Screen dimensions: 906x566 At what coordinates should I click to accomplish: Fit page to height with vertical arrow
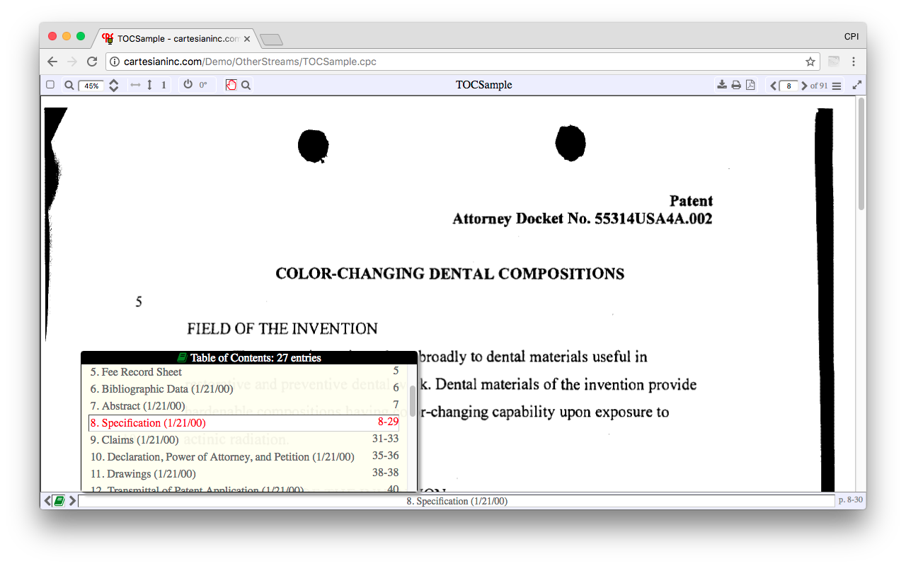click(x=149, y=85)
